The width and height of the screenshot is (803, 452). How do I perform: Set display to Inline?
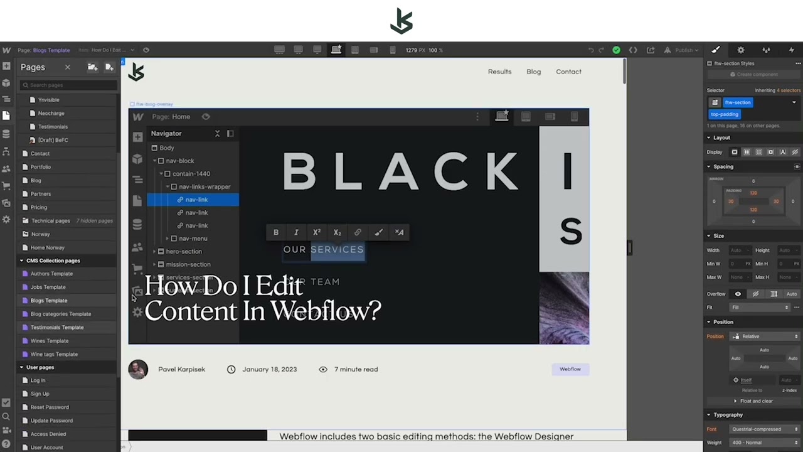coord(783,152)
